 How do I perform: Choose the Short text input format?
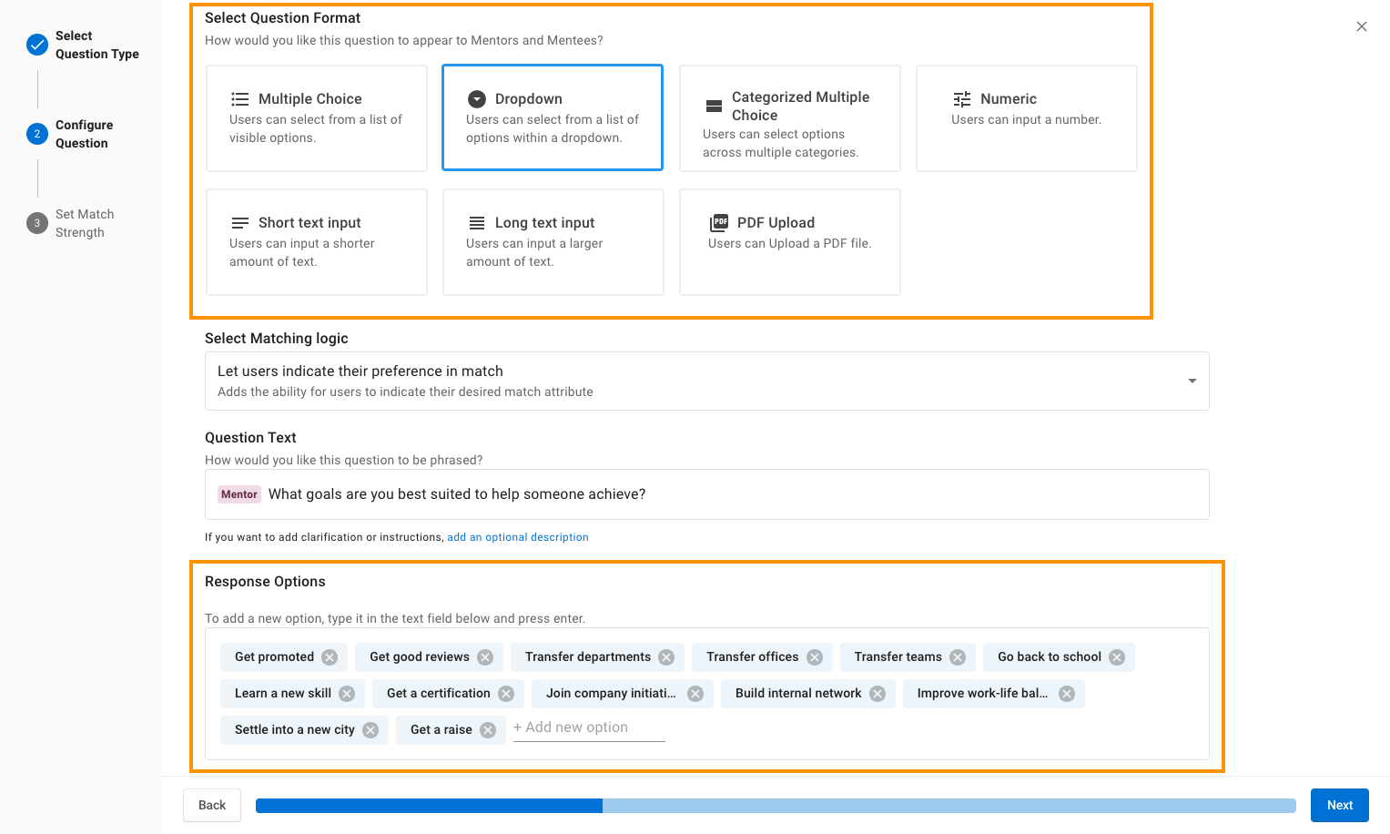(x=317, y=242)
